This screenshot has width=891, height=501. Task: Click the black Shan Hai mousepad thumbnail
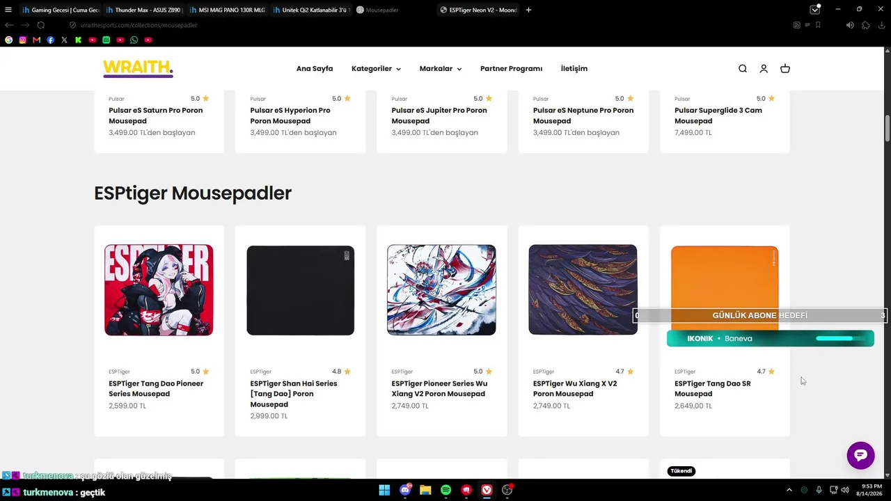pos(300,290)
